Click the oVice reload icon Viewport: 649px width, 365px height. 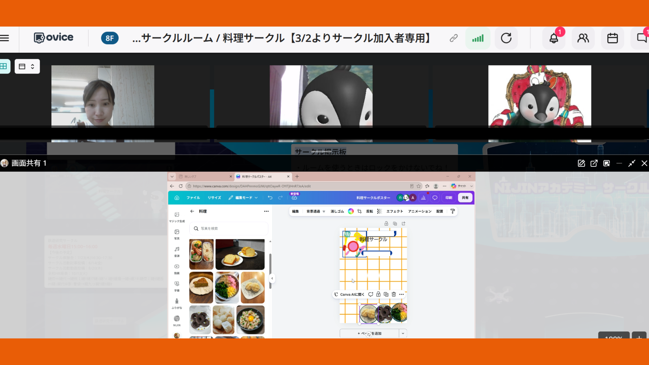tap(506, 38)
